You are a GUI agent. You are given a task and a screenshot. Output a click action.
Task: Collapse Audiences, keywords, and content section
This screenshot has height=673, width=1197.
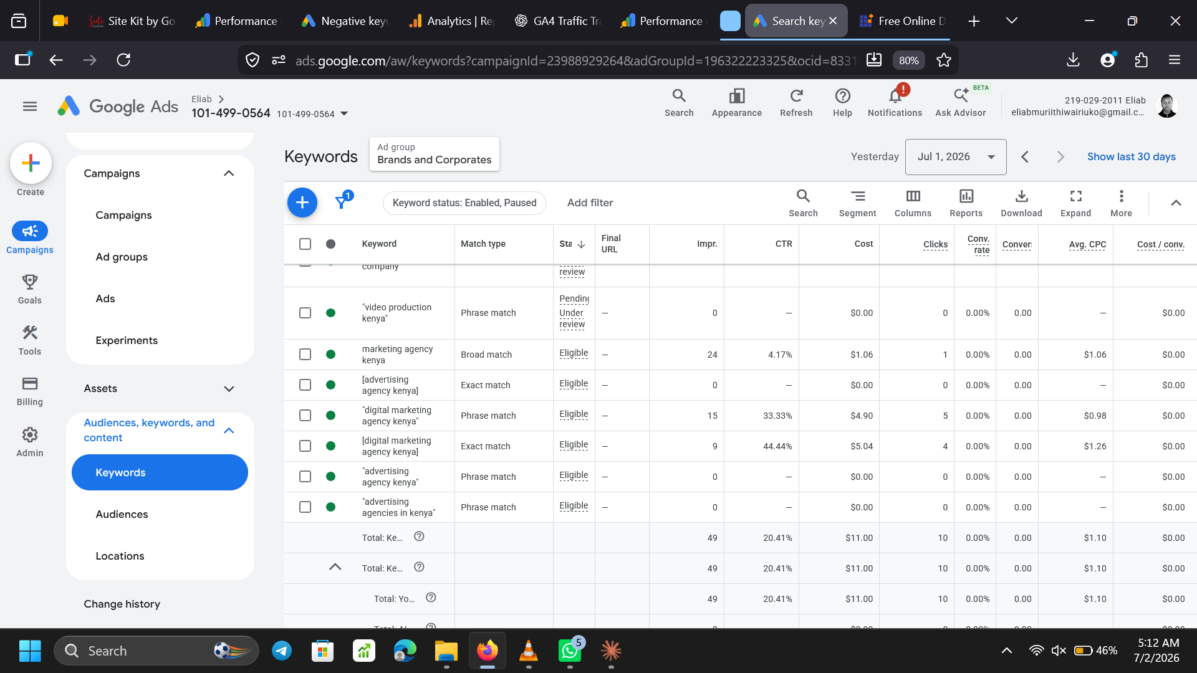tap(229, 431)
